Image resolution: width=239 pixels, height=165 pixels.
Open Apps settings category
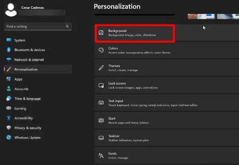point(38,79)
